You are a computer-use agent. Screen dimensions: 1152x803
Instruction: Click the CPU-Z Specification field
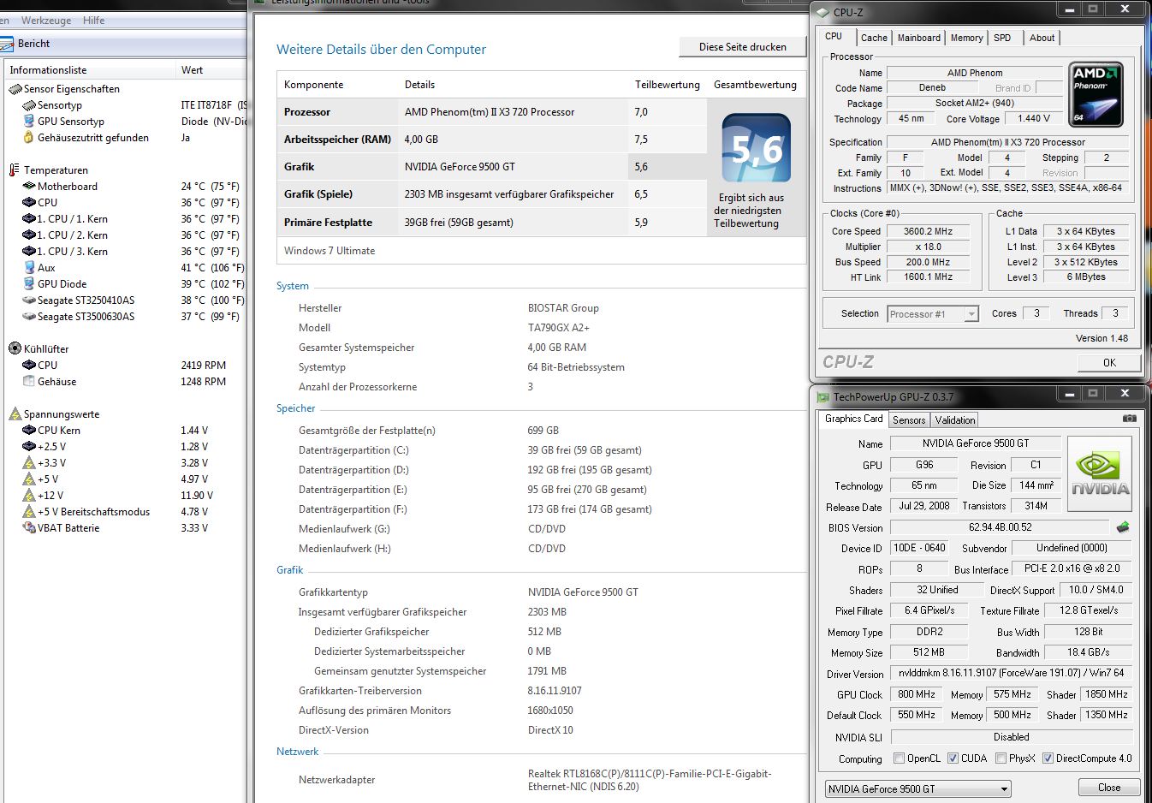coord(1007,142)
